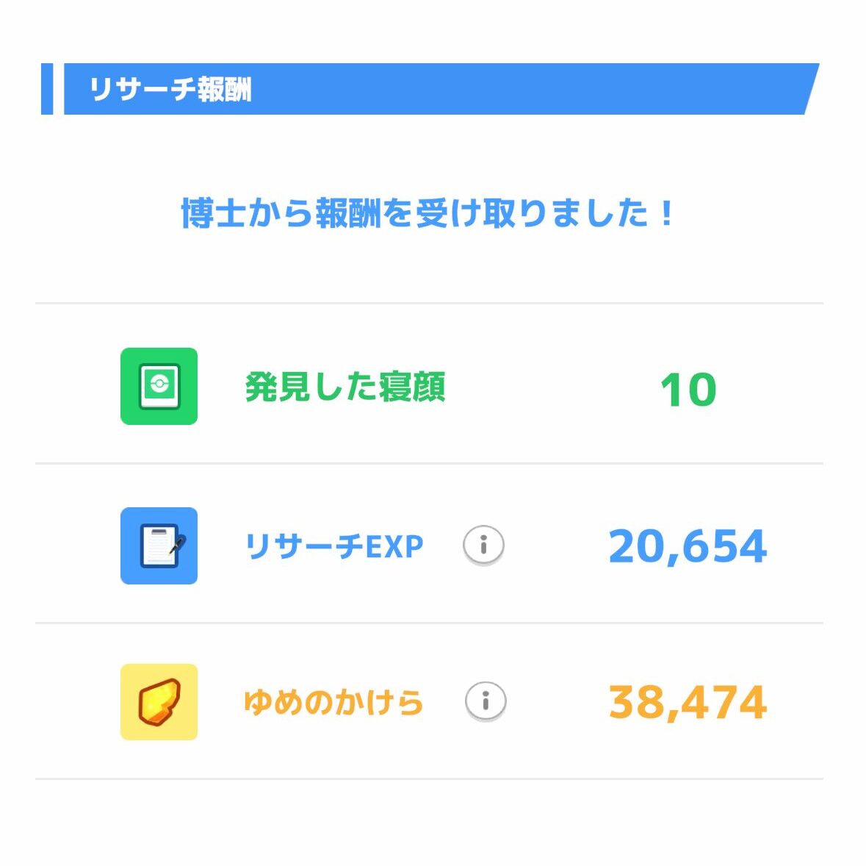Open info for リサーチEXP

click(483, 545)
